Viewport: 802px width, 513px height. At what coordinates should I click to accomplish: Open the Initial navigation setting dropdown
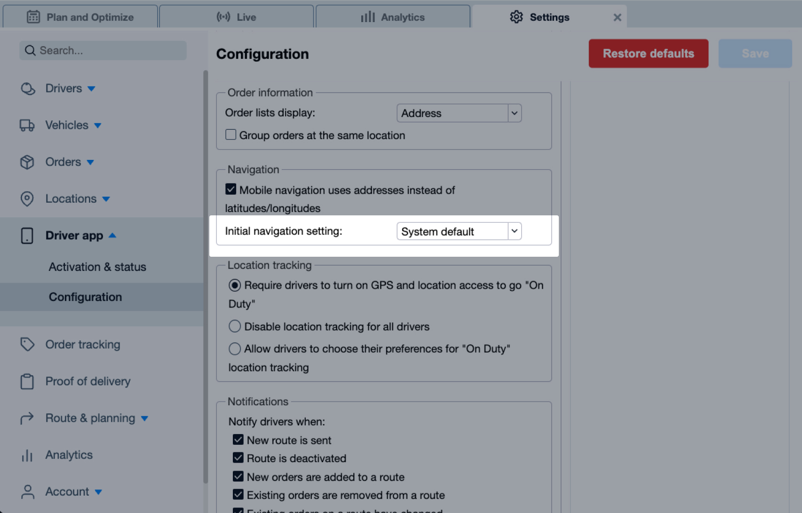[514, 231]
